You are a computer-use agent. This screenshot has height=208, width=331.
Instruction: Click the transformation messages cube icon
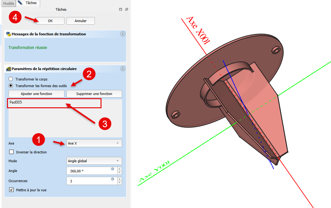(x=9, y=34)
